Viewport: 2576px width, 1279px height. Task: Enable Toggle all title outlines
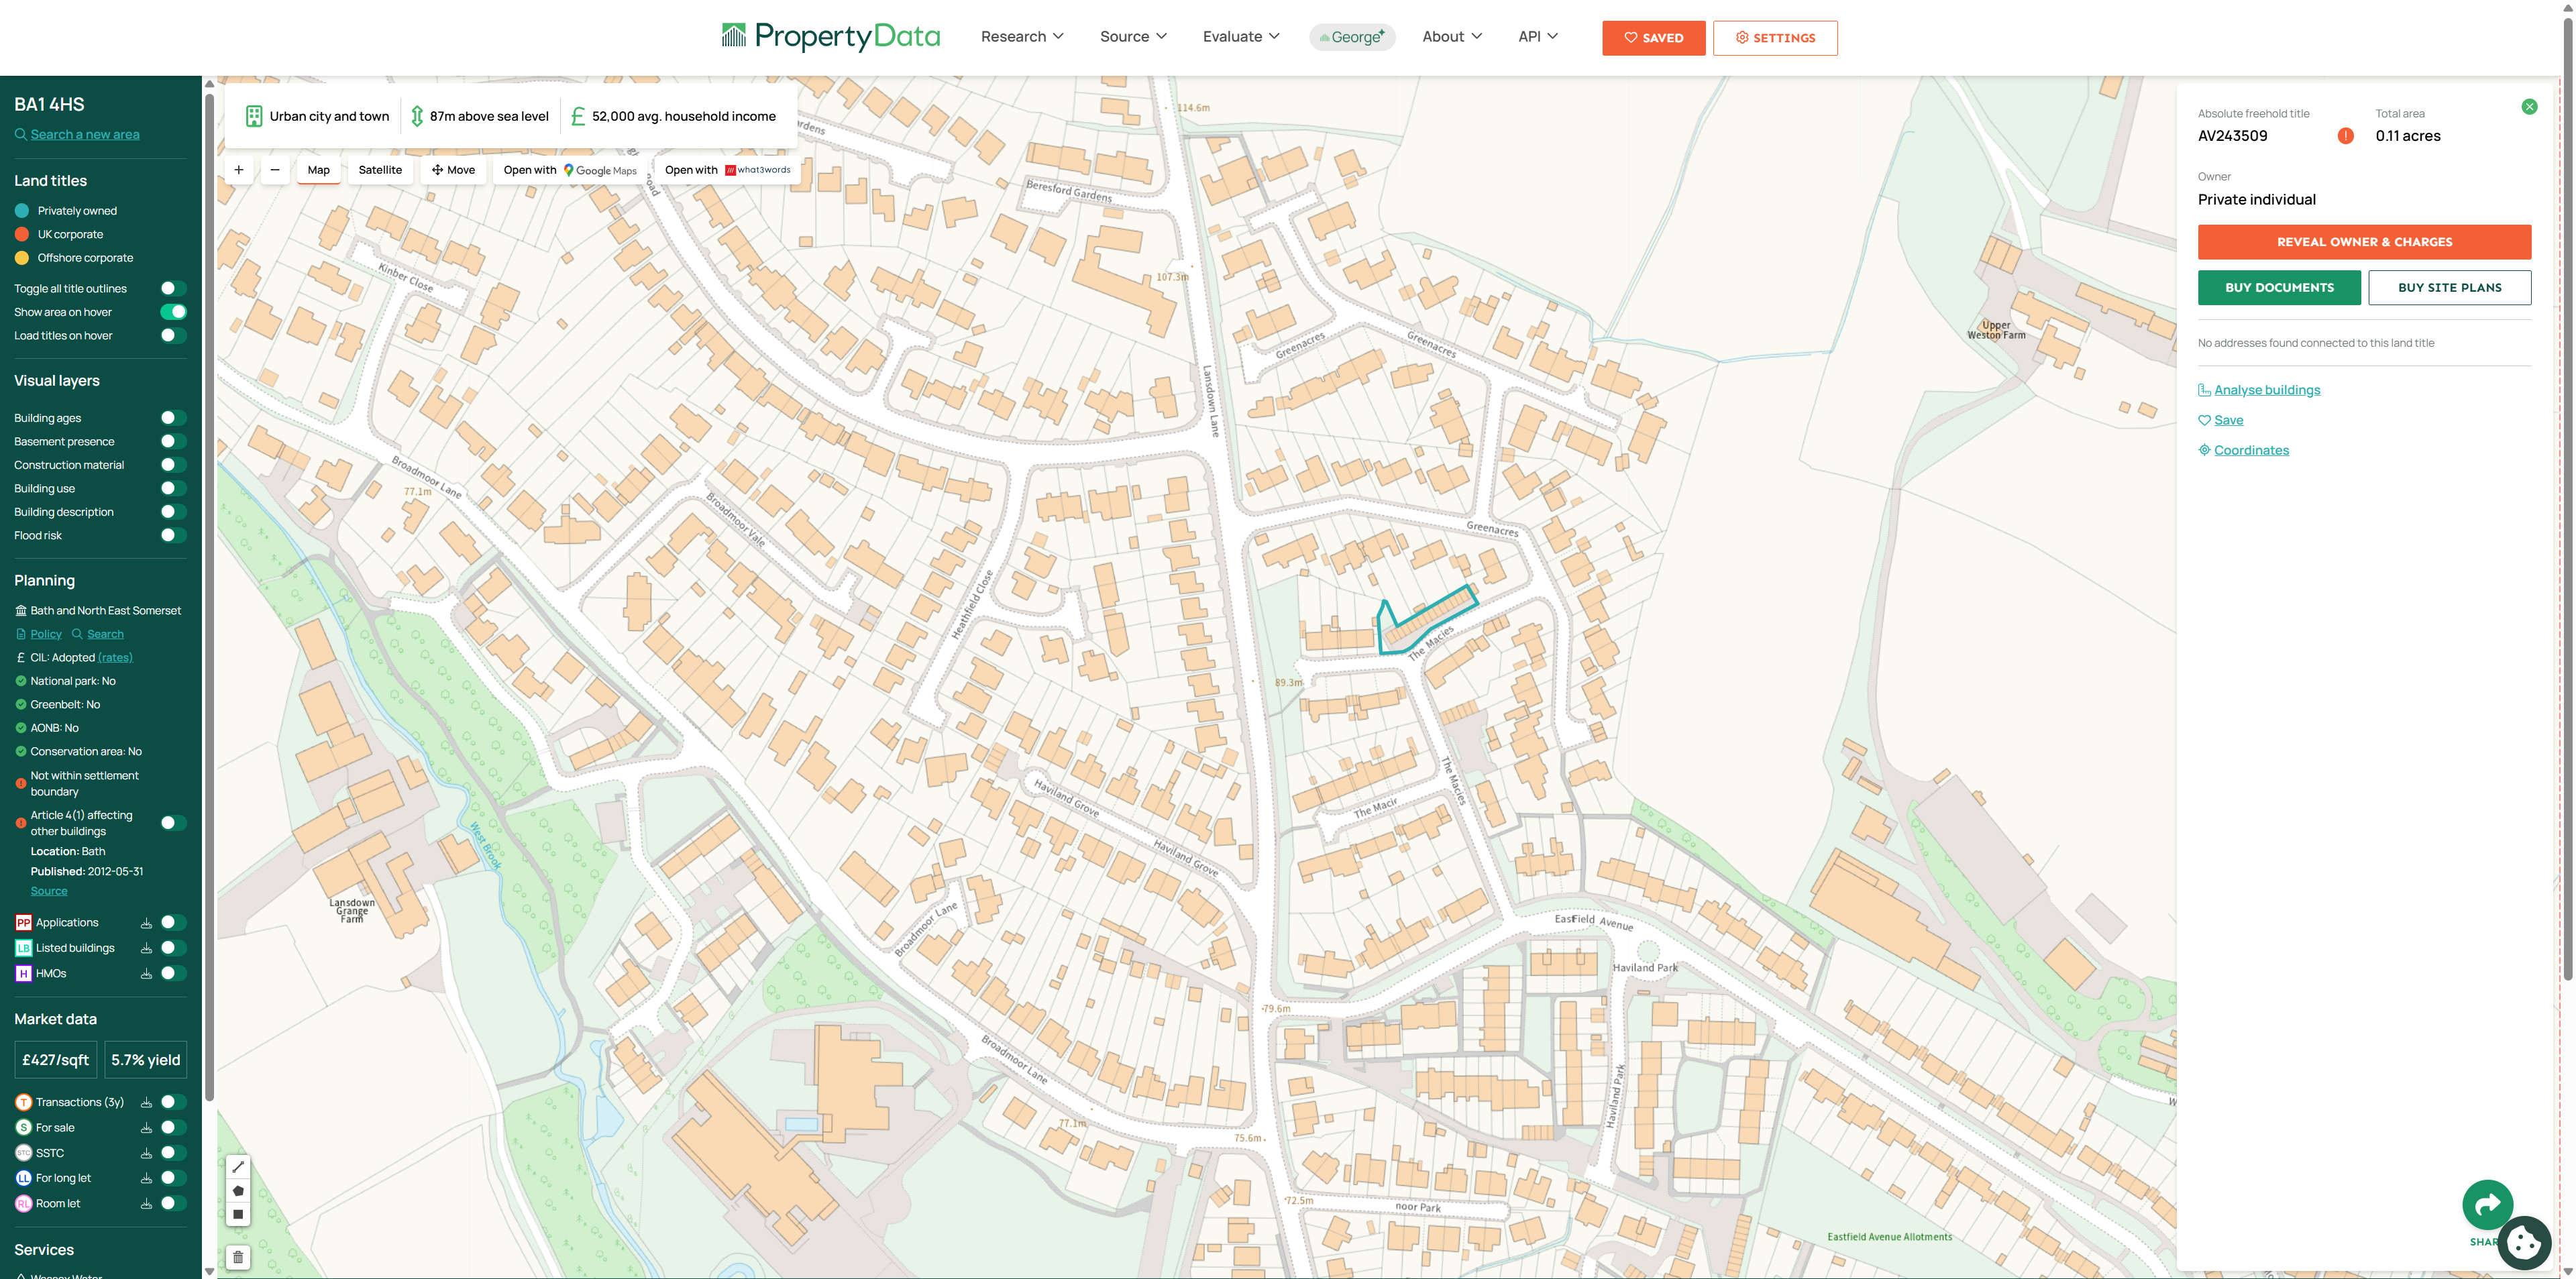coord(173,289)
